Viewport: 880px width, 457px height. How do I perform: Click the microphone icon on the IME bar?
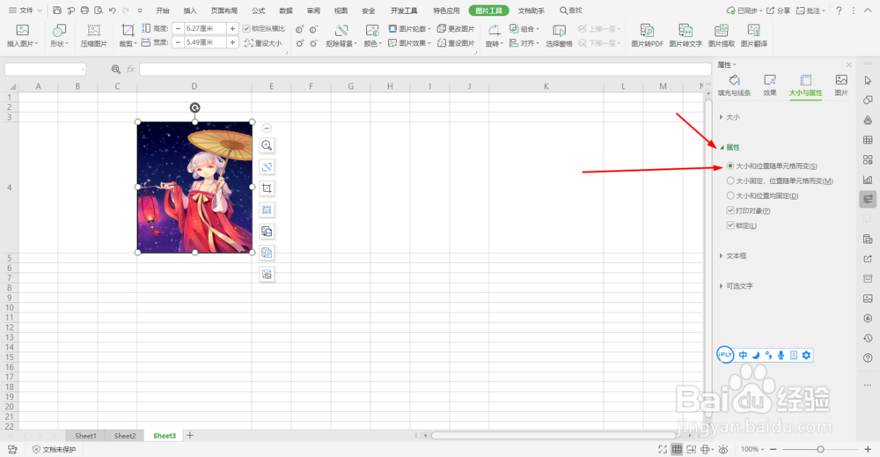(x=781, y=355)
